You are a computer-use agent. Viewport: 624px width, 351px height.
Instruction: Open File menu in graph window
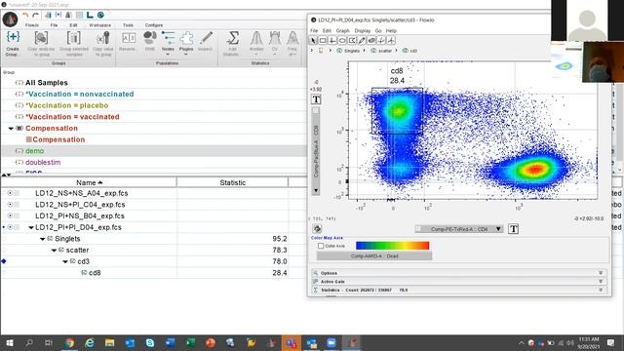[314, 30]
